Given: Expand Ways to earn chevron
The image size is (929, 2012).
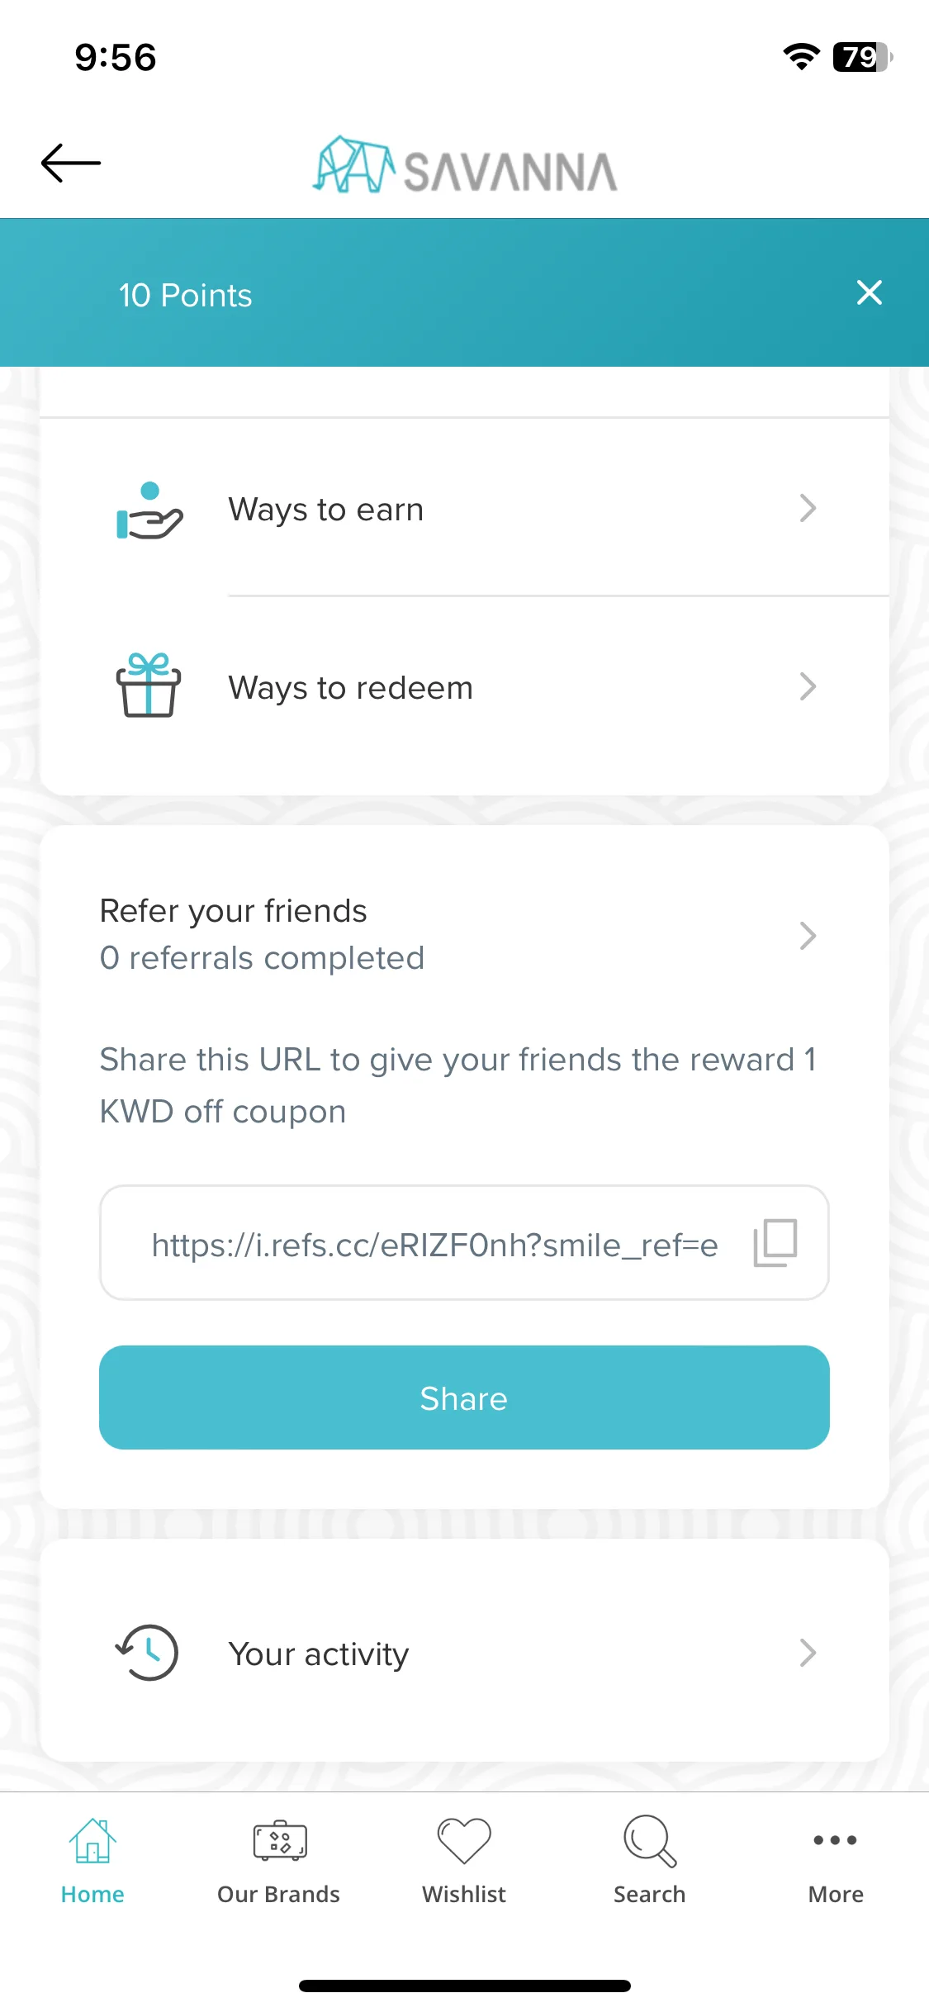Looking at the screenshot, I should click(x=808, y=509).
